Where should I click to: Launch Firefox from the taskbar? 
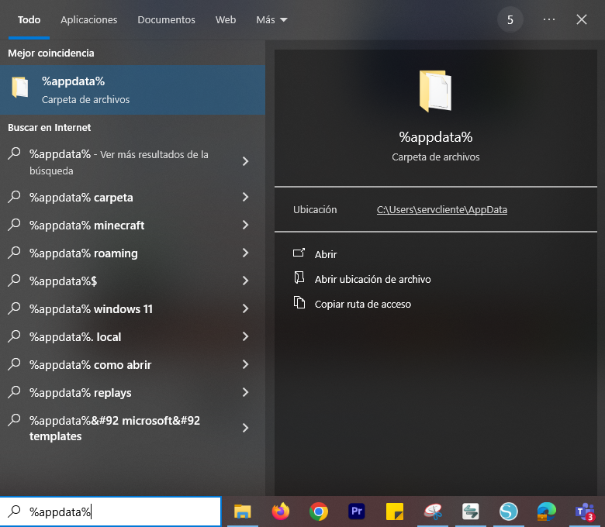(281, 511)
